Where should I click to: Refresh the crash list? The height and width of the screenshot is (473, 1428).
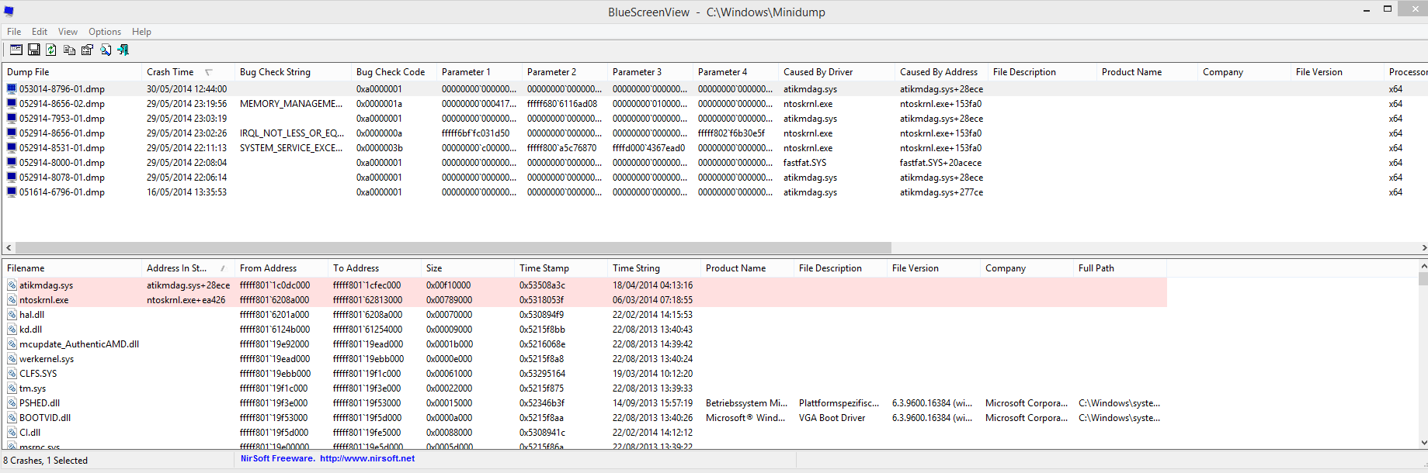click(x=51, y=50)
